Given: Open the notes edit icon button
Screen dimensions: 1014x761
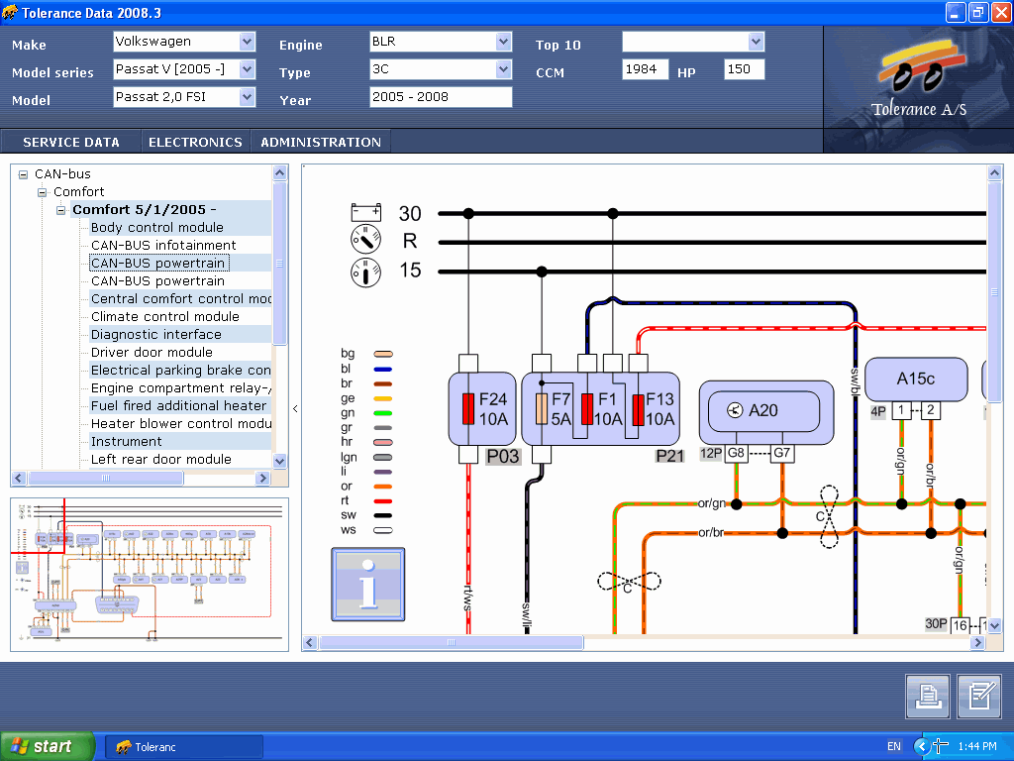Looking at the screenshot, I should [x=979, y=697].
